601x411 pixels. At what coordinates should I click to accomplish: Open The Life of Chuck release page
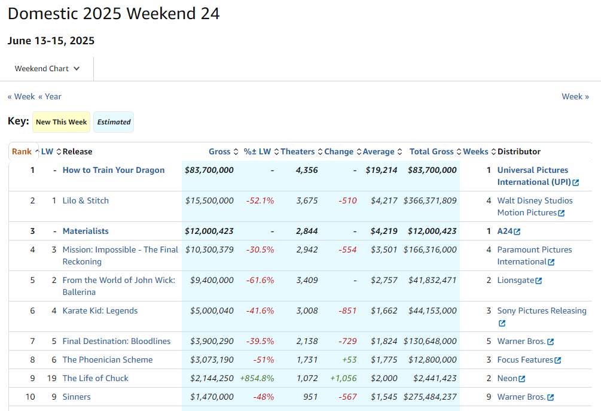coord(96,379)
